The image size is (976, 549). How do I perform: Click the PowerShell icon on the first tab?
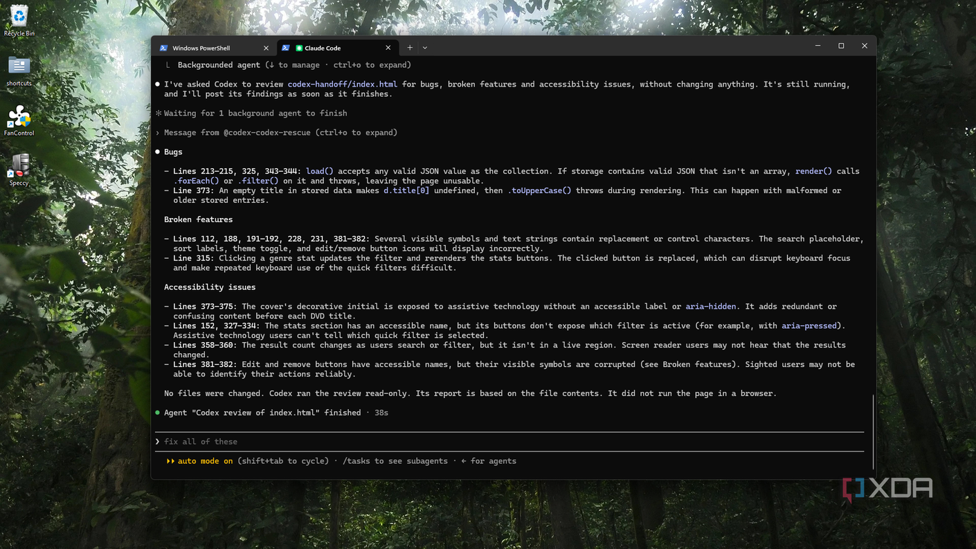coord(163,48)
